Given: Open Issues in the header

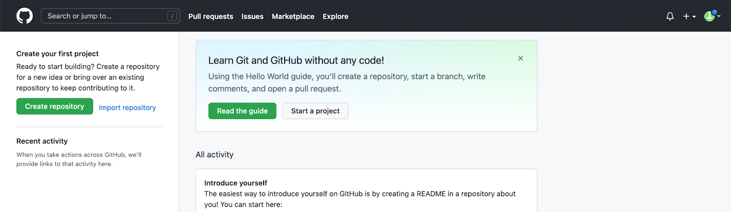Looking at the screenshot, I should pos(252,16).
